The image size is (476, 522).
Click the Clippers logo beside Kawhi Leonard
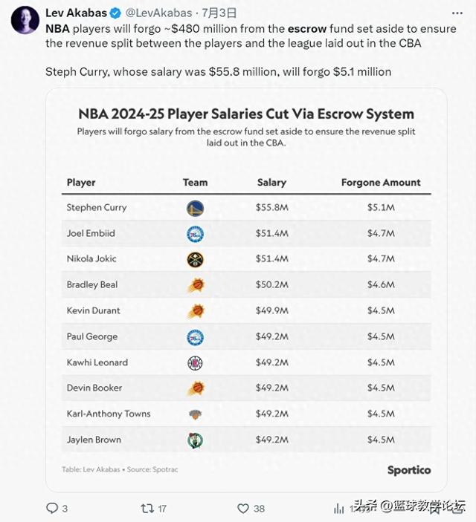coord(195,363)
